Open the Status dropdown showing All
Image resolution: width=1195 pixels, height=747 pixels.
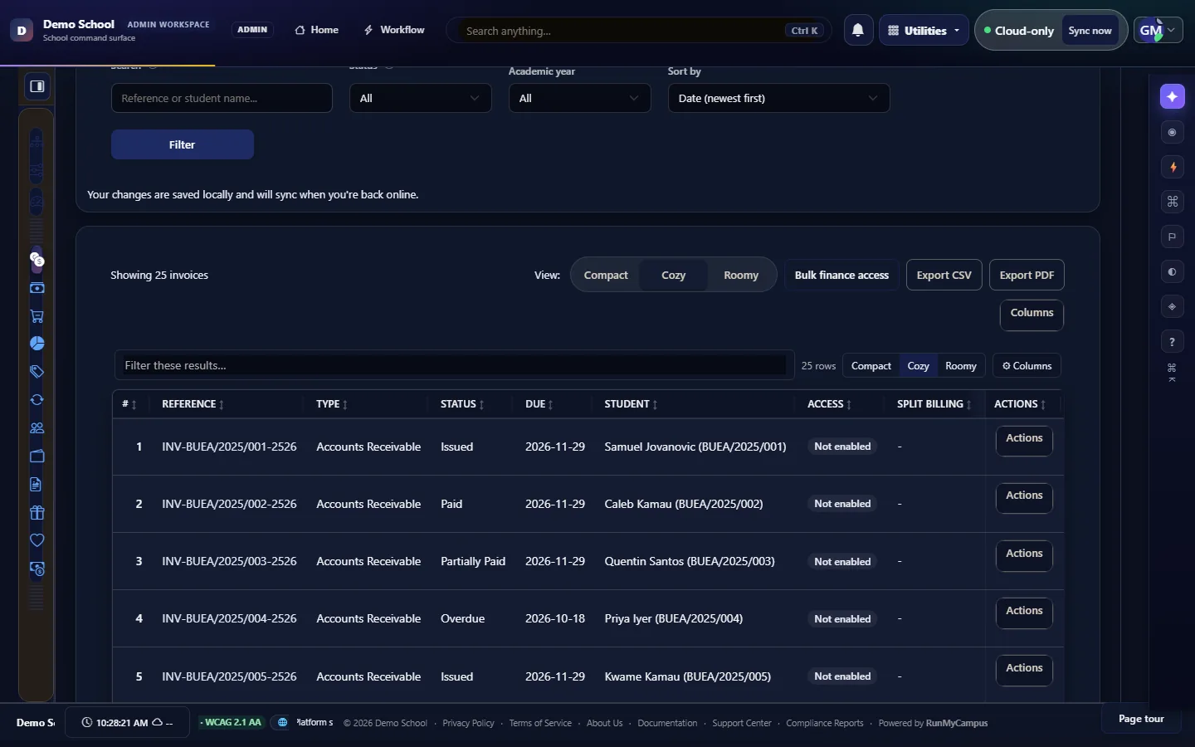coord(421,98)
